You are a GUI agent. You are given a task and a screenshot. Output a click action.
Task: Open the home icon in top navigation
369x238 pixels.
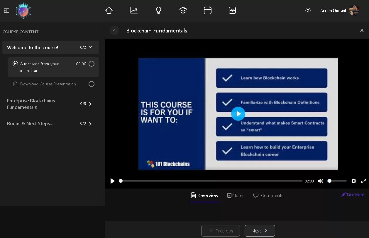(109, 11)
